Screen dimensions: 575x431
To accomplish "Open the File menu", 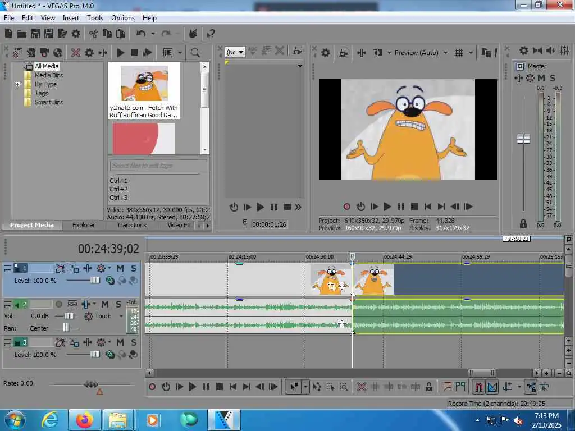I will 9,18.
